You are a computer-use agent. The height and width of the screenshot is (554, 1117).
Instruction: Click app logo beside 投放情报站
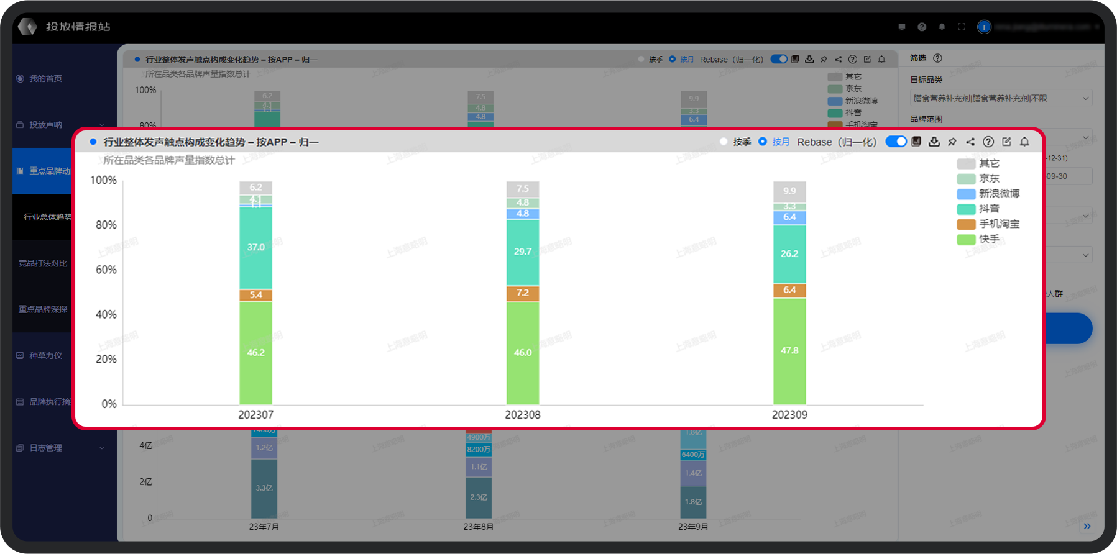coord(28,27)
